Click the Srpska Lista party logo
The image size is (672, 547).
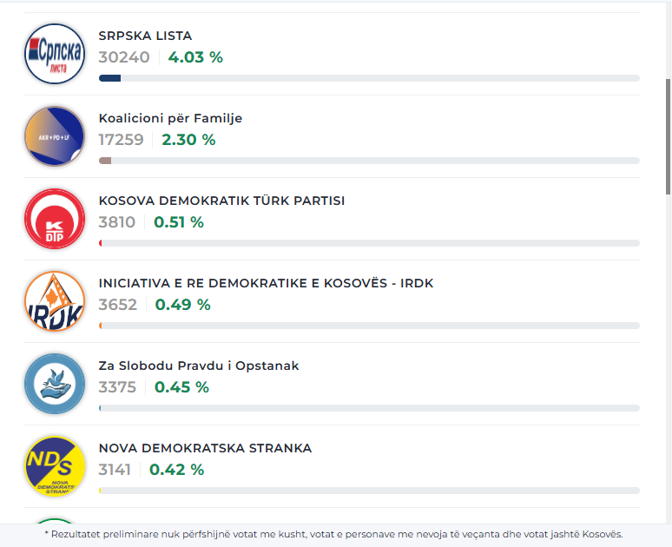55,54
